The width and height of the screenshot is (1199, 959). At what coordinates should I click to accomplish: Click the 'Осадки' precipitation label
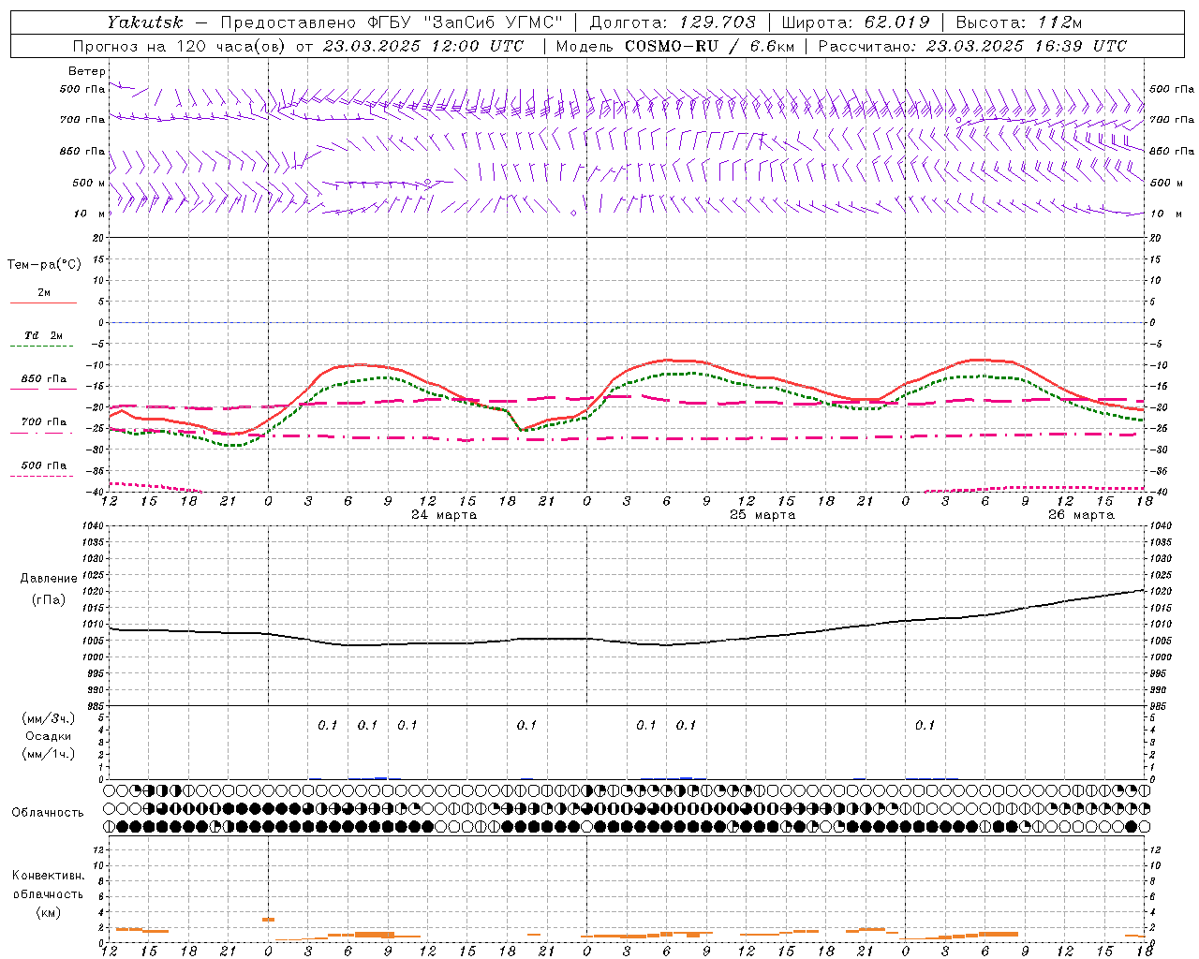tap(49, 736)
